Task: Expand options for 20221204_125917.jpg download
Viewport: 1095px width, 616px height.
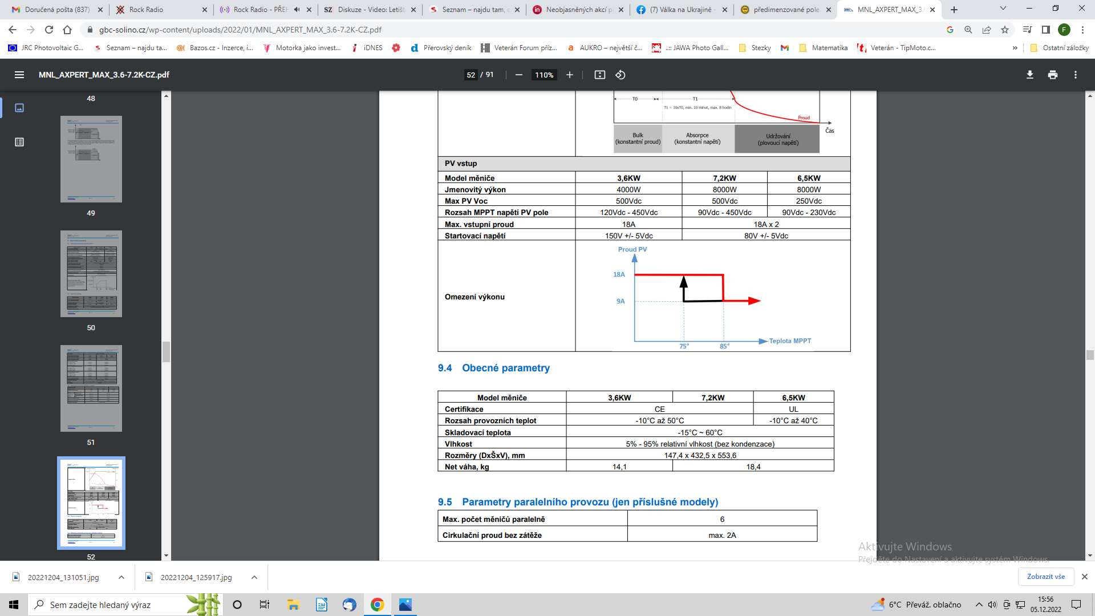Action: pyautogui.click(x=254, y=577)
